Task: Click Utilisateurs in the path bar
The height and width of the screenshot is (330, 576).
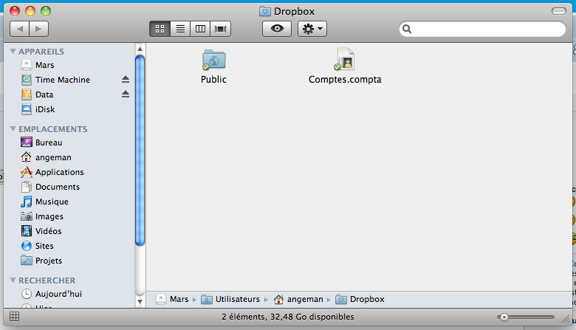Action: tap(230, 299)
